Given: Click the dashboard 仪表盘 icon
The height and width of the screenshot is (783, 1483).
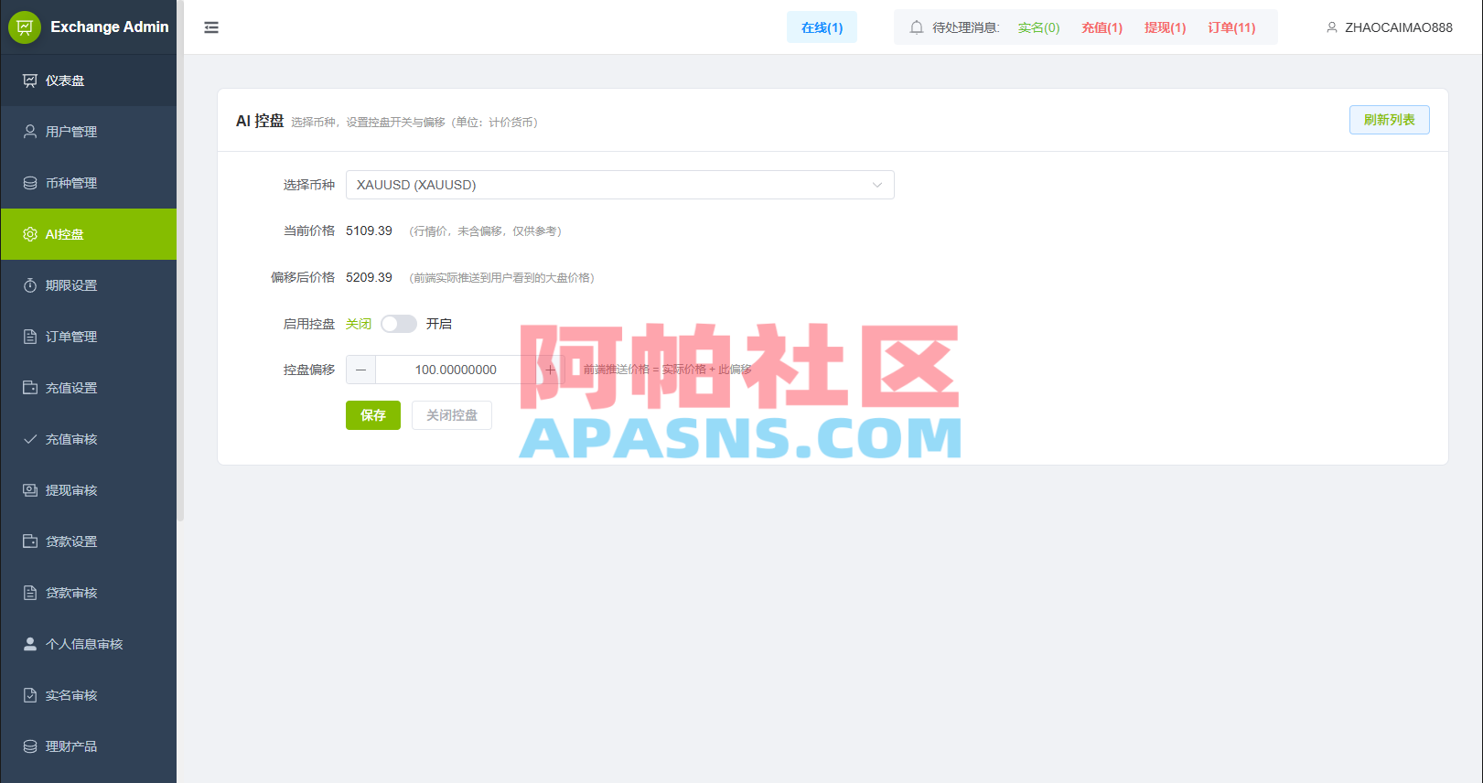Looking at the screenshot, I should (30, 80).
